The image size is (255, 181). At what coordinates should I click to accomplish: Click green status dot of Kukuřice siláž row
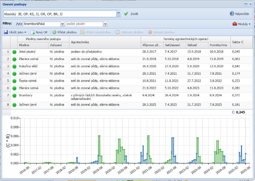(x=14, y=66)
